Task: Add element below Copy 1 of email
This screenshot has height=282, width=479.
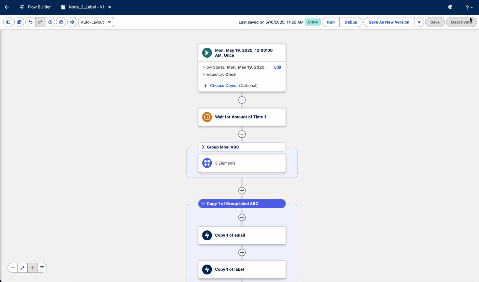Action: [x=242, y=252]
